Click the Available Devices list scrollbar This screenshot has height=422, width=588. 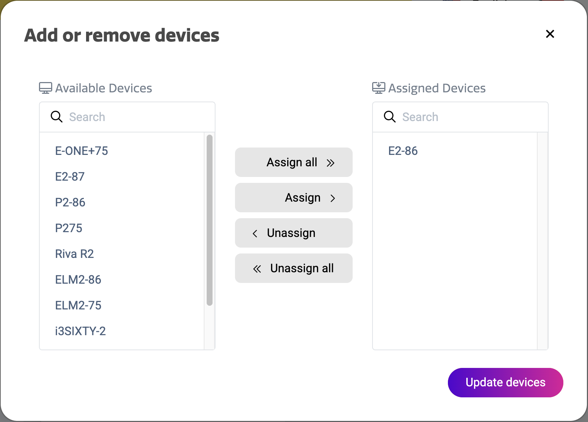point(209,221)
